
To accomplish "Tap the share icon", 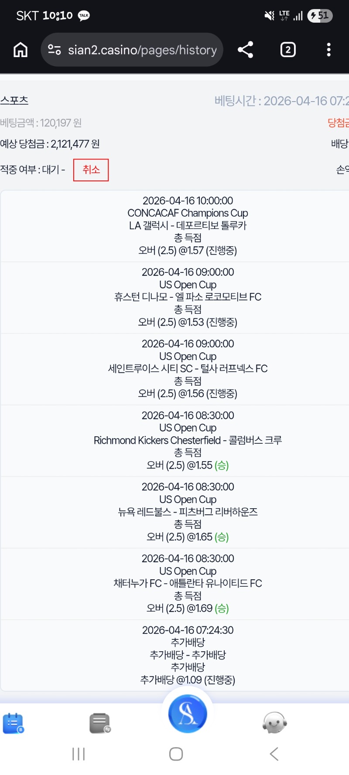I will click(246, 50).
